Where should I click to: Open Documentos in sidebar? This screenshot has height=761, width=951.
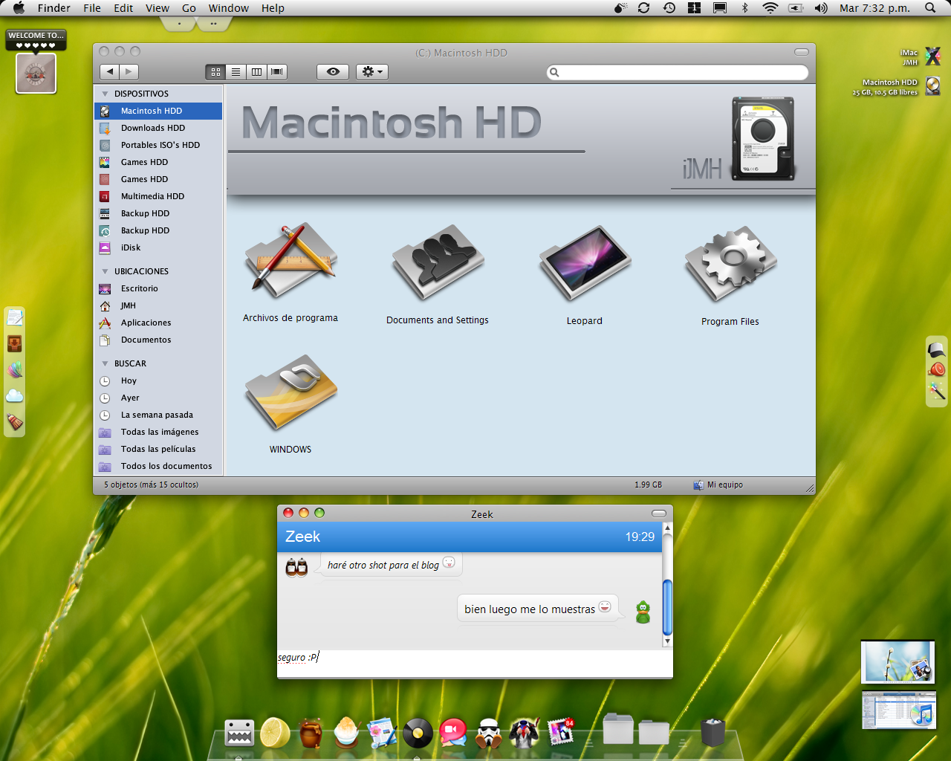coord(158,340)
